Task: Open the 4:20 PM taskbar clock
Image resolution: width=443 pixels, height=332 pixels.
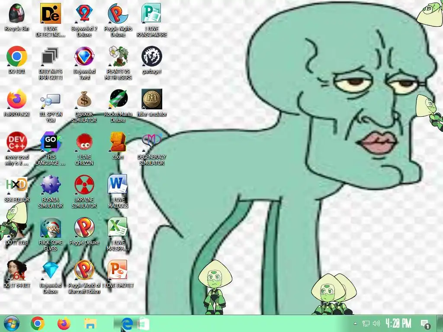Action: [x=398, y=323]
